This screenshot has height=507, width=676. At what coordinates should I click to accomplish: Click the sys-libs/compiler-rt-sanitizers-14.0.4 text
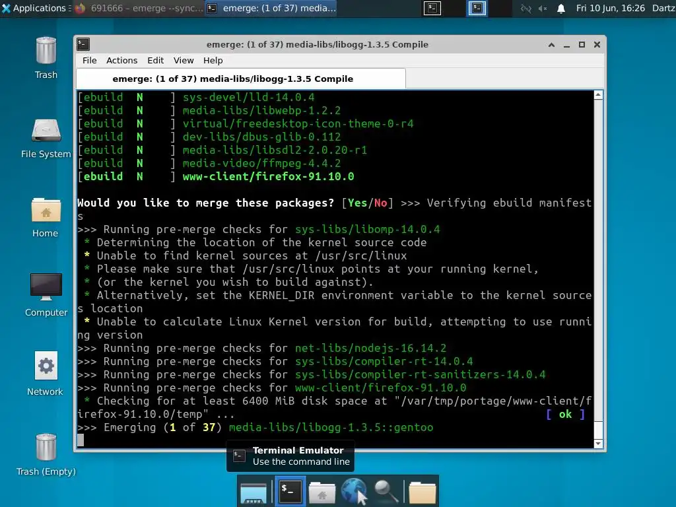click(x=421, y=375)
